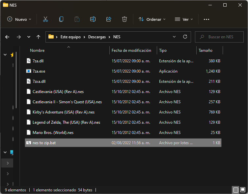Image resolution: width=248 pixels, height=194 pixels.
Task: Select Castlevania II - Simon's Quest file
Action: [x=67, y=102]
